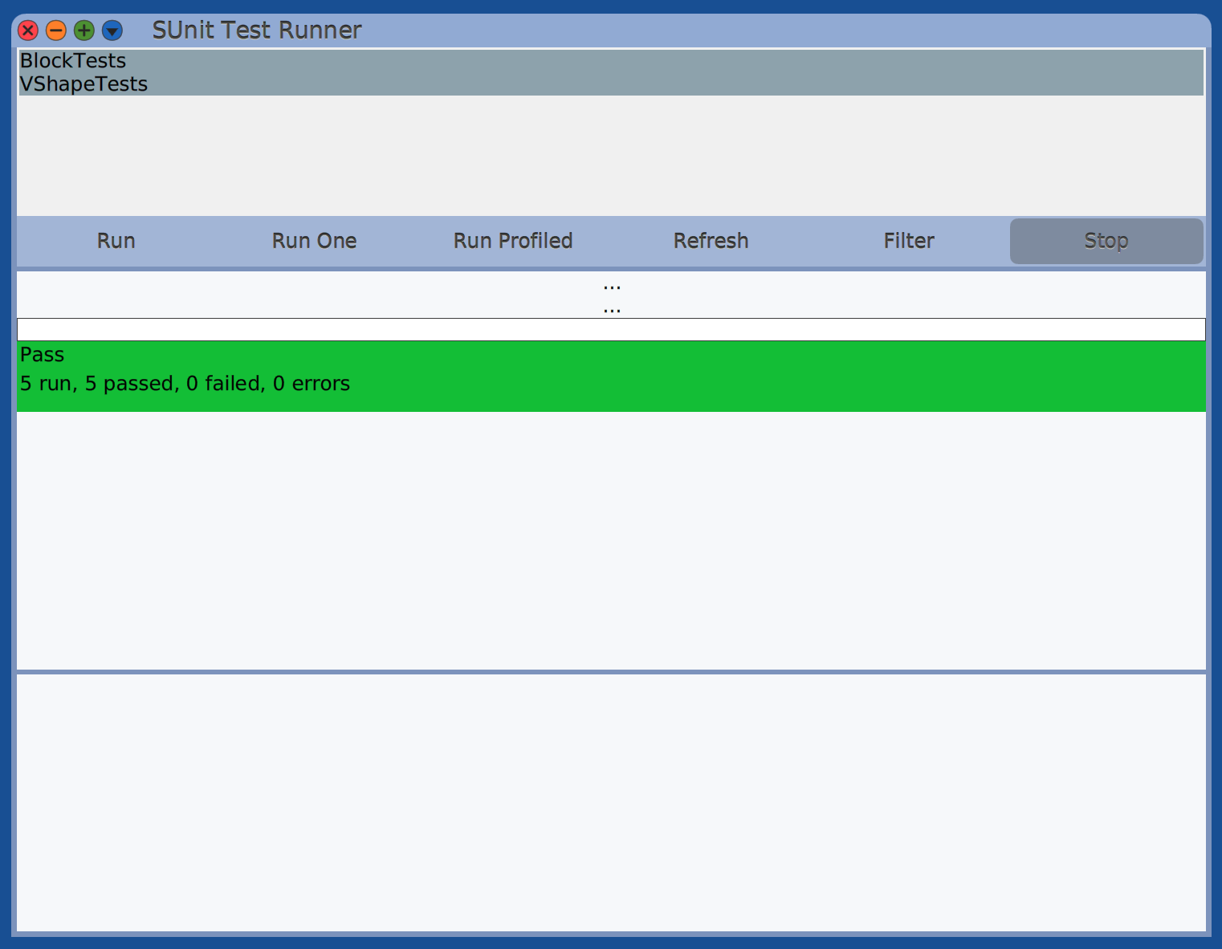The width and height of the screenshot is (1222, 949).
Task: Click the empty text input field
Action: 610,329
